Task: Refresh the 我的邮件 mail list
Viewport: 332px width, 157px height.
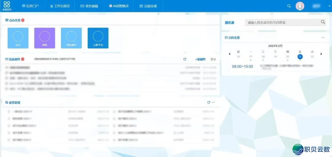Action: 185,59
